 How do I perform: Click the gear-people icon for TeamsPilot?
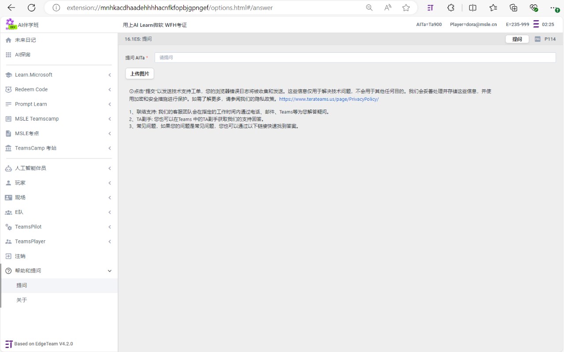8,227
